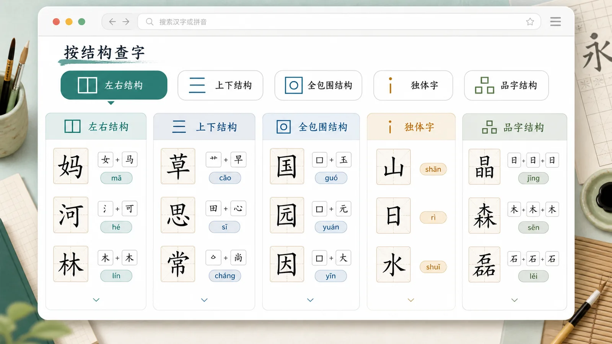Open the hamburger menu
The width and height of the screenshot is (612, 344).
pyautogui.click(x=555, y=22)
